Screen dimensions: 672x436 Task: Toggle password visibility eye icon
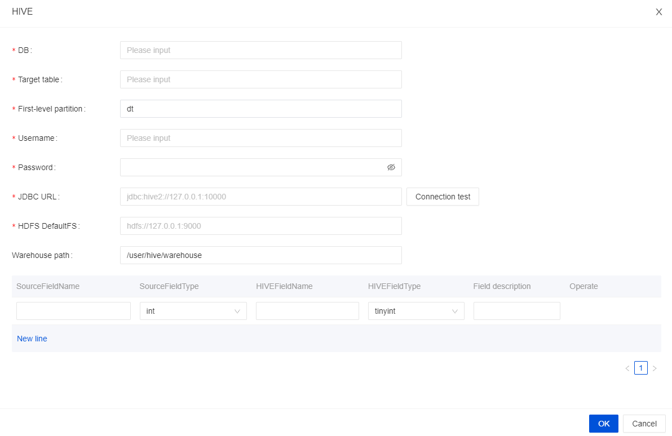(x=391, y=167)
